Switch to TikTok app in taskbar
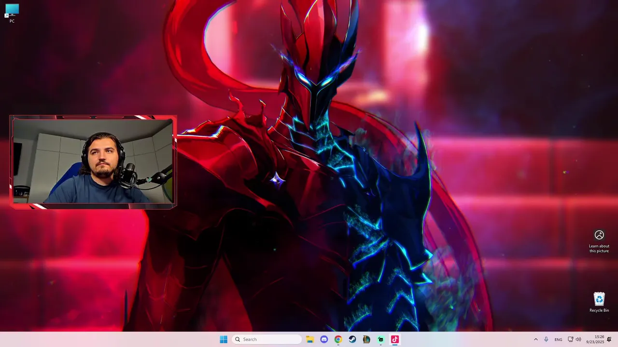This screenshot has width=618, height=347. (x=394, y=339)
